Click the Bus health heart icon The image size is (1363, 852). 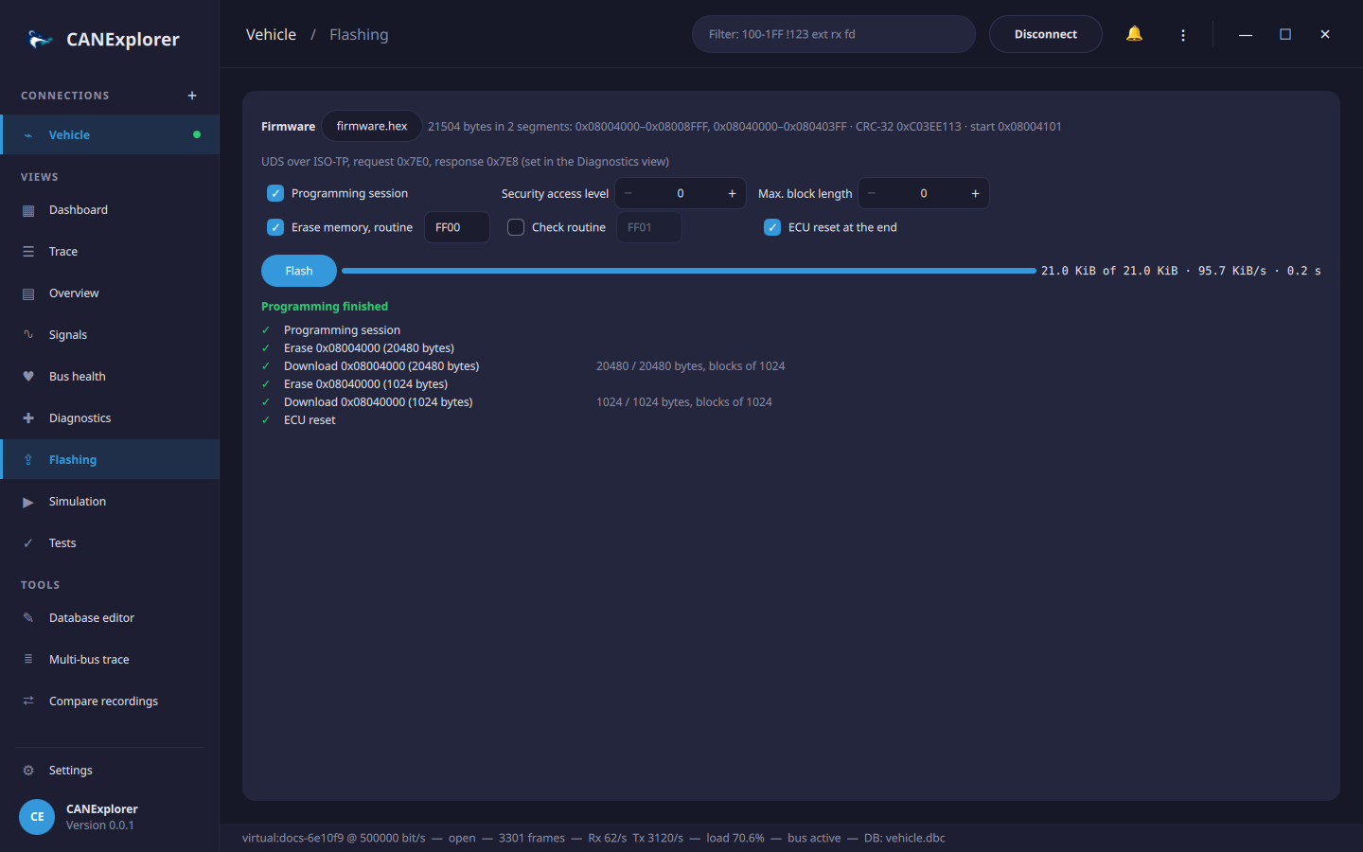coord(28,377)
